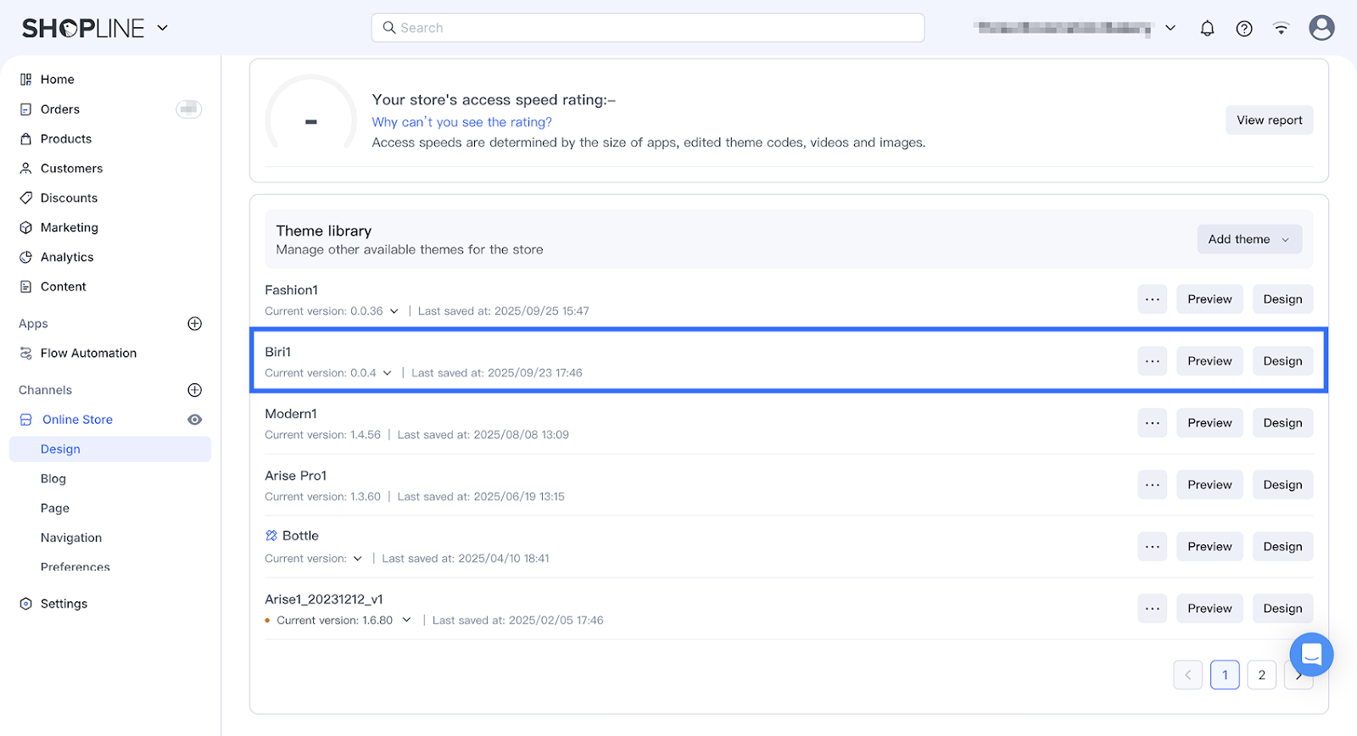Viewport: 1357px width, 736px height.
Task: Open more options for Bottle theme
Action: (1152, 547)
